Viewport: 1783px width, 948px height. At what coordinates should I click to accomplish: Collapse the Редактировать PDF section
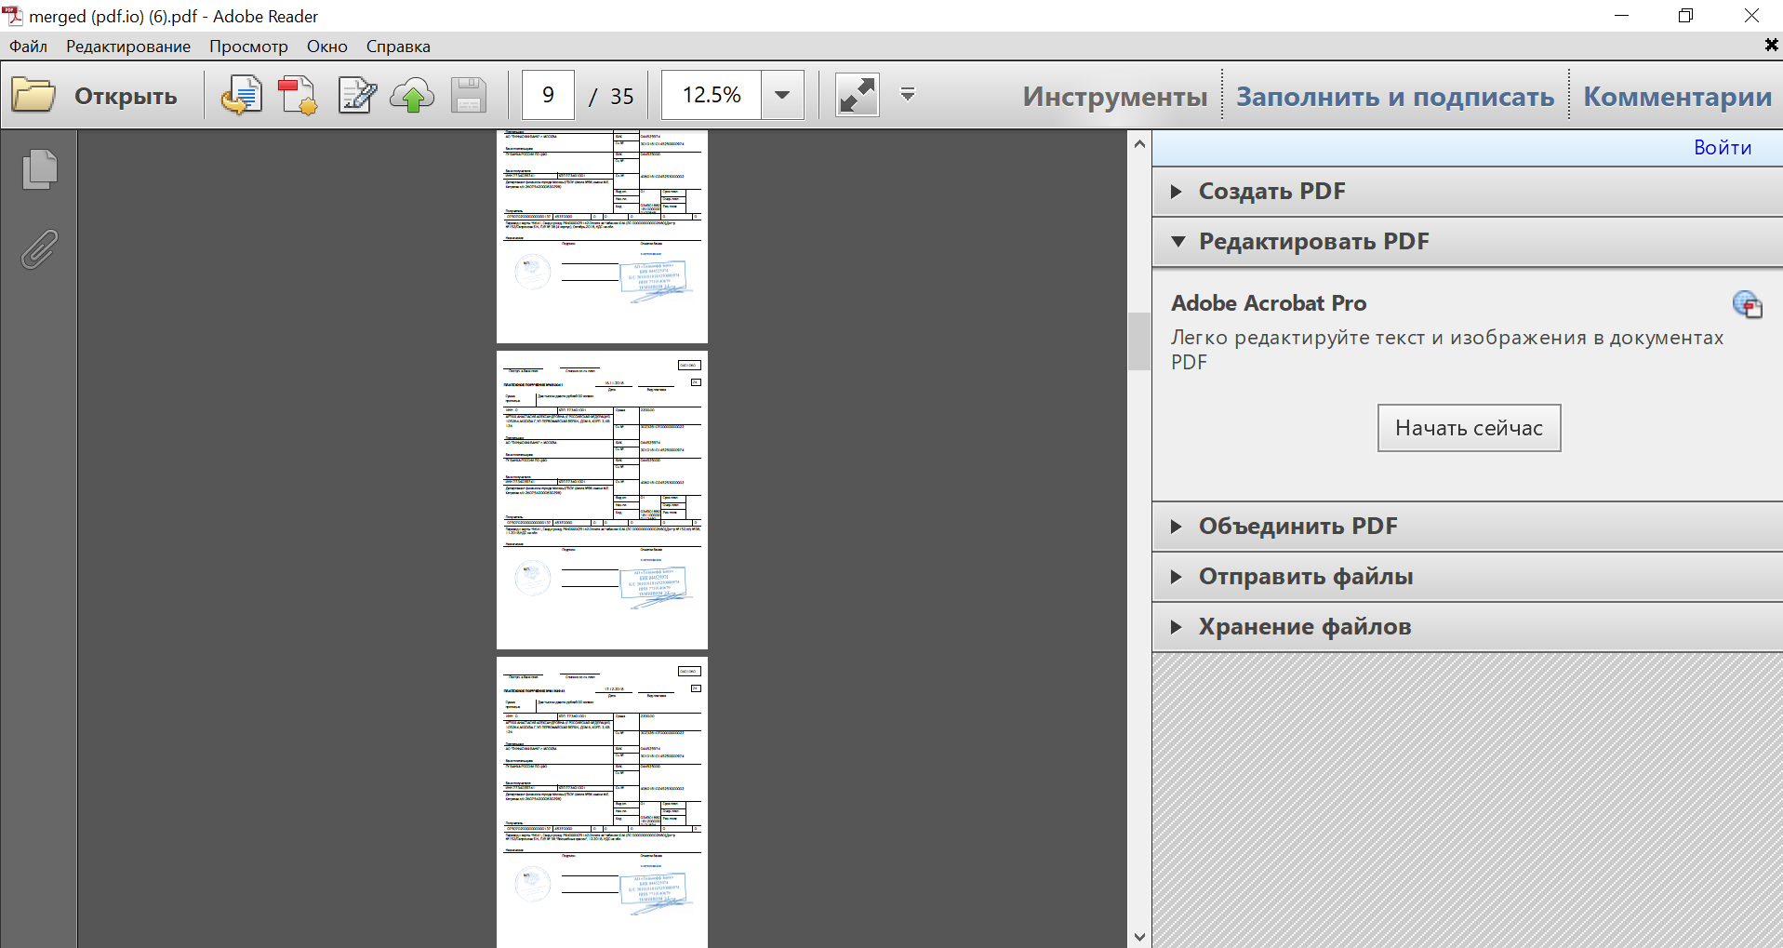(x=1467, y=242)
